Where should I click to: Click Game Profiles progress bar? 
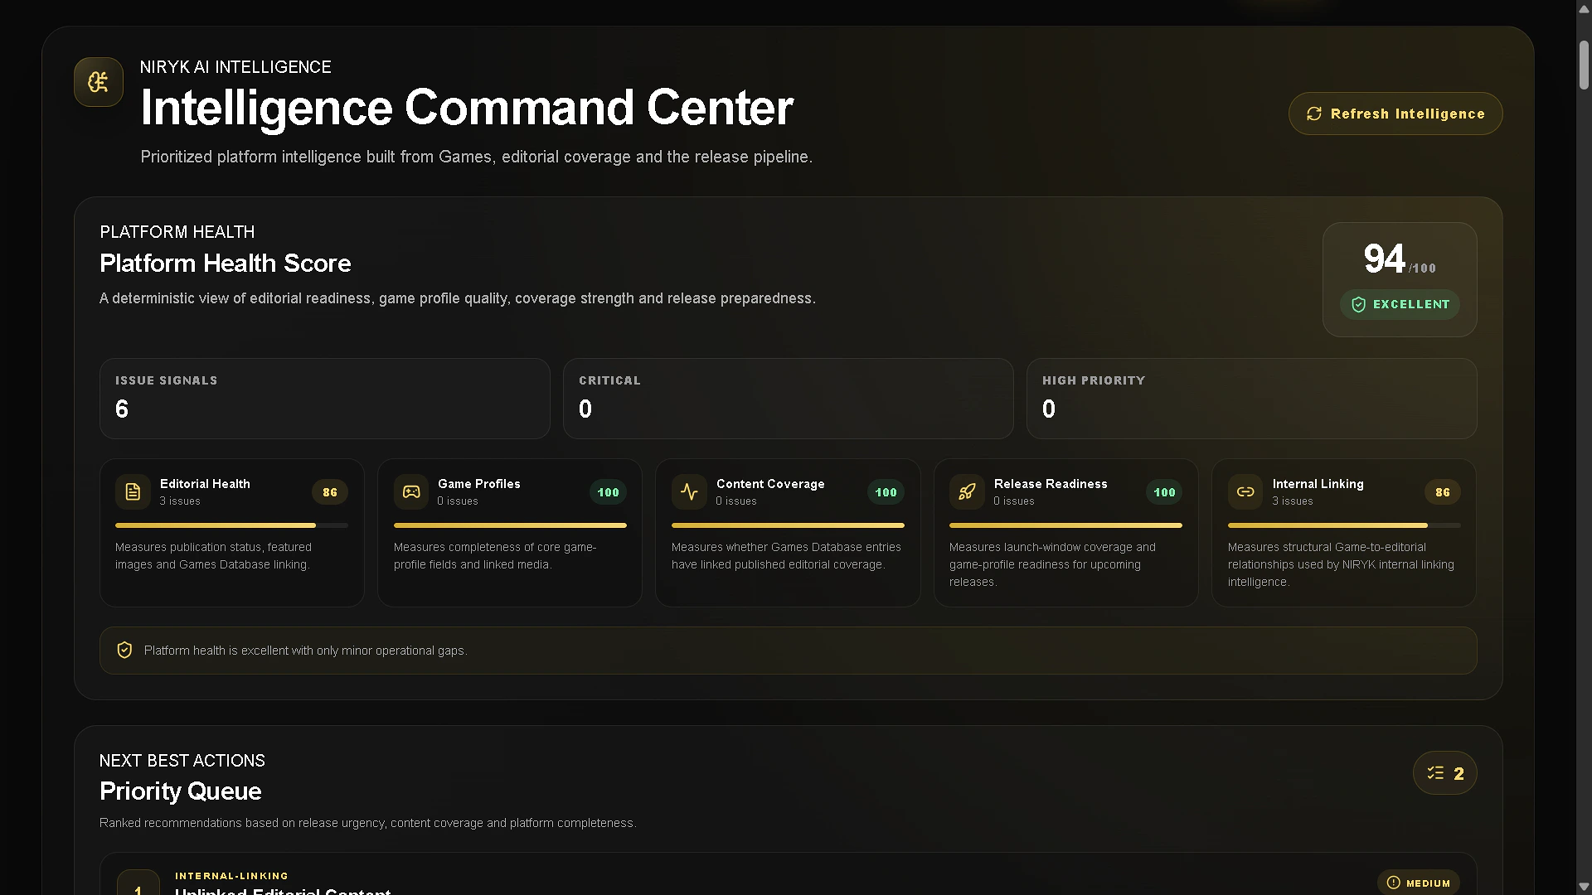[510, 525]
